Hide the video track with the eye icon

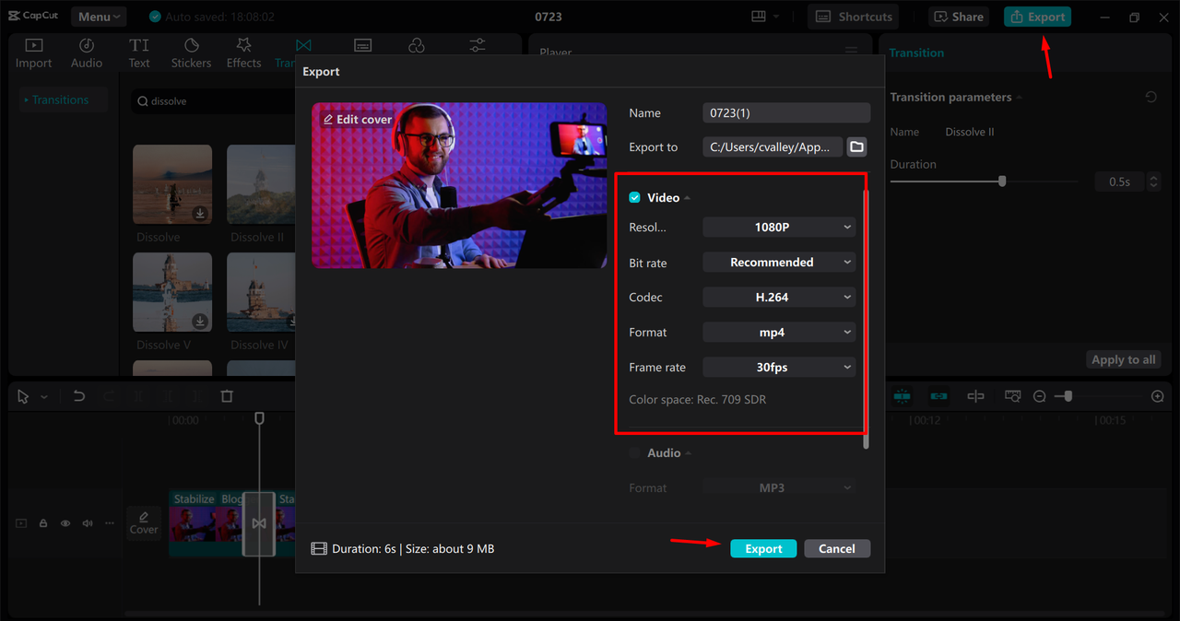coord(65,523)
